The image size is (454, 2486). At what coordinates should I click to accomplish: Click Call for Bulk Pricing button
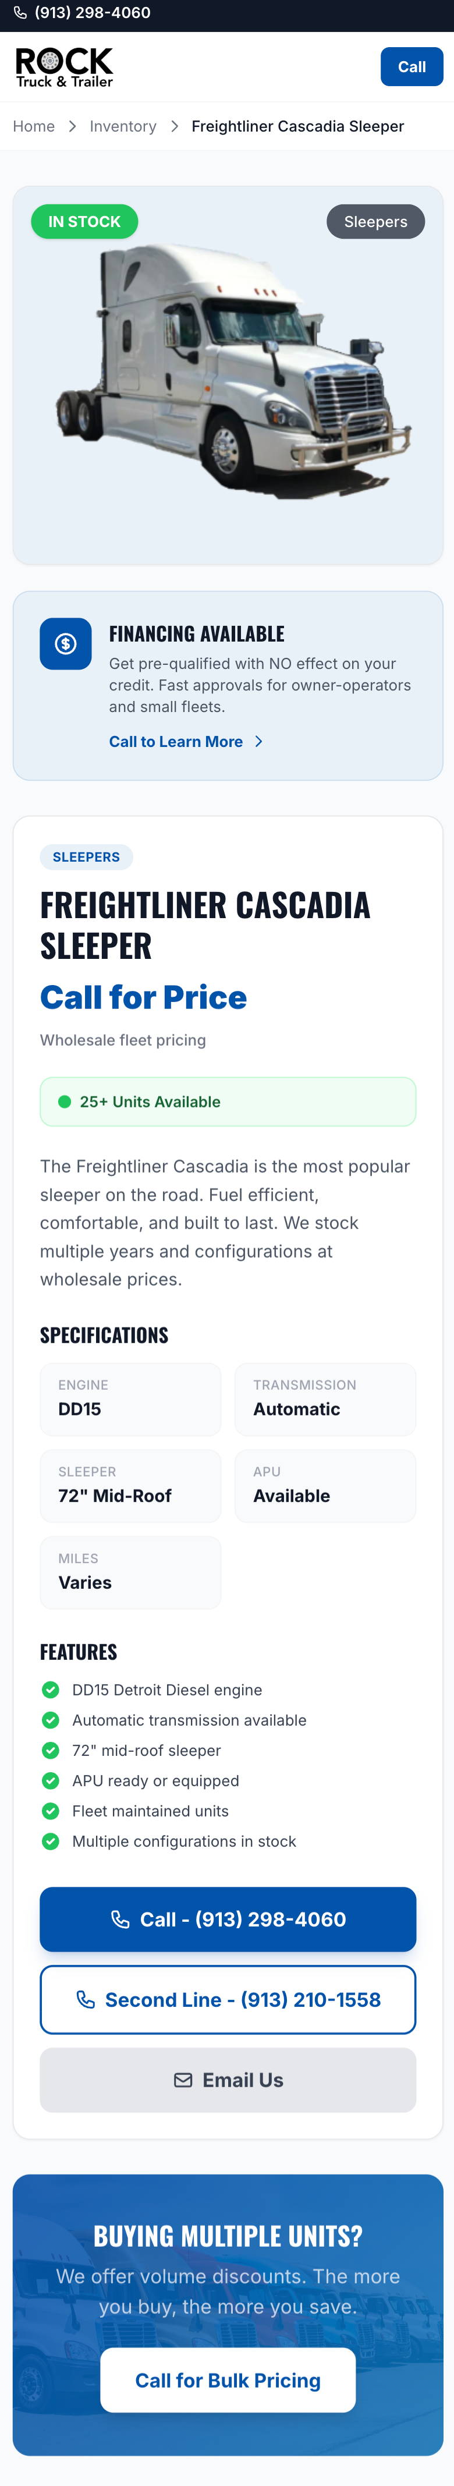click(228, 2381)
